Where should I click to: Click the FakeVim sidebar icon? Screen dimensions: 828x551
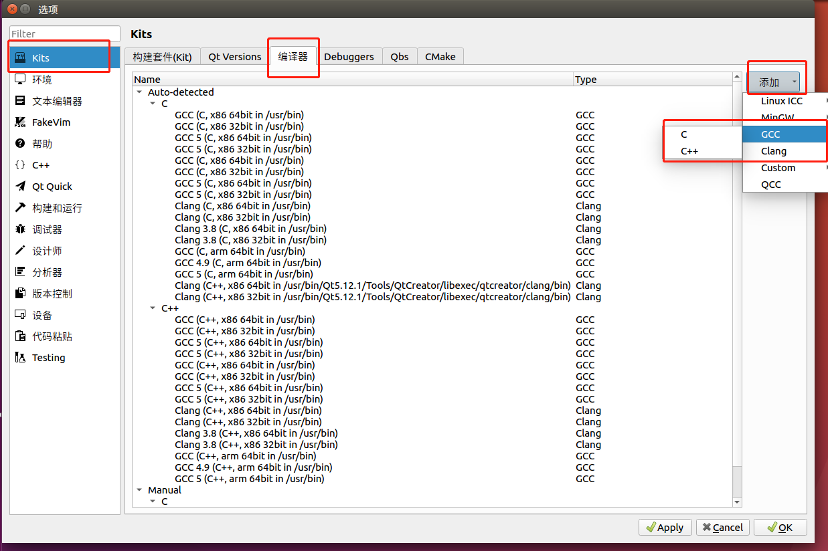[20, 122]
